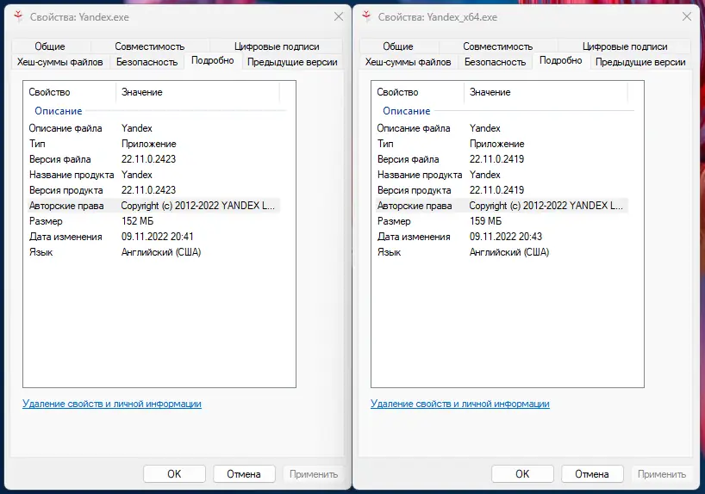Click the removal link in Yandex.exe properties
Image resolution: width=705 pixels, height=494 pixels.
112,404
